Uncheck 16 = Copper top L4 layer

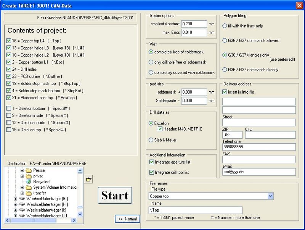(8, 41)
